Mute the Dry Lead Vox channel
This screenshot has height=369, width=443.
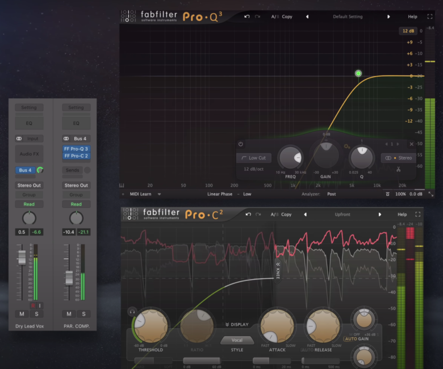coord(22,314)
